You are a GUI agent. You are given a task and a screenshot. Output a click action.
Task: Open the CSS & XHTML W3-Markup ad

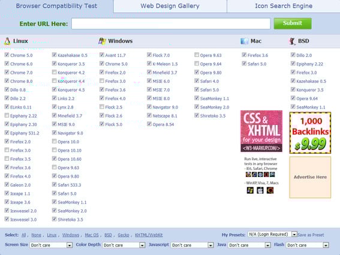coord(261,131)
